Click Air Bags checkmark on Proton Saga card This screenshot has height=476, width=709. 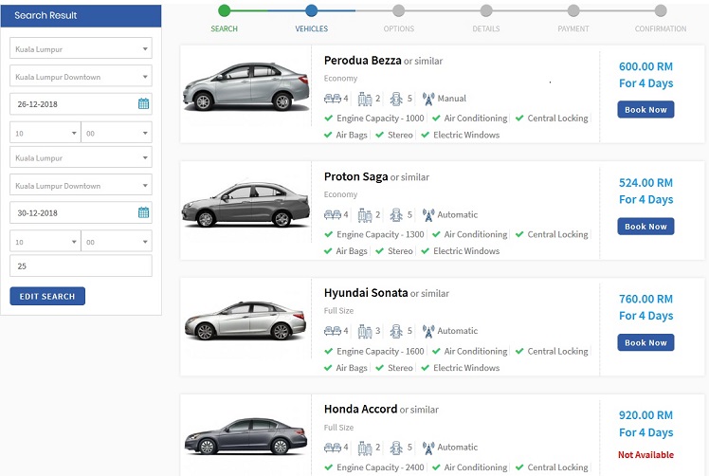(x=328, y=250)
